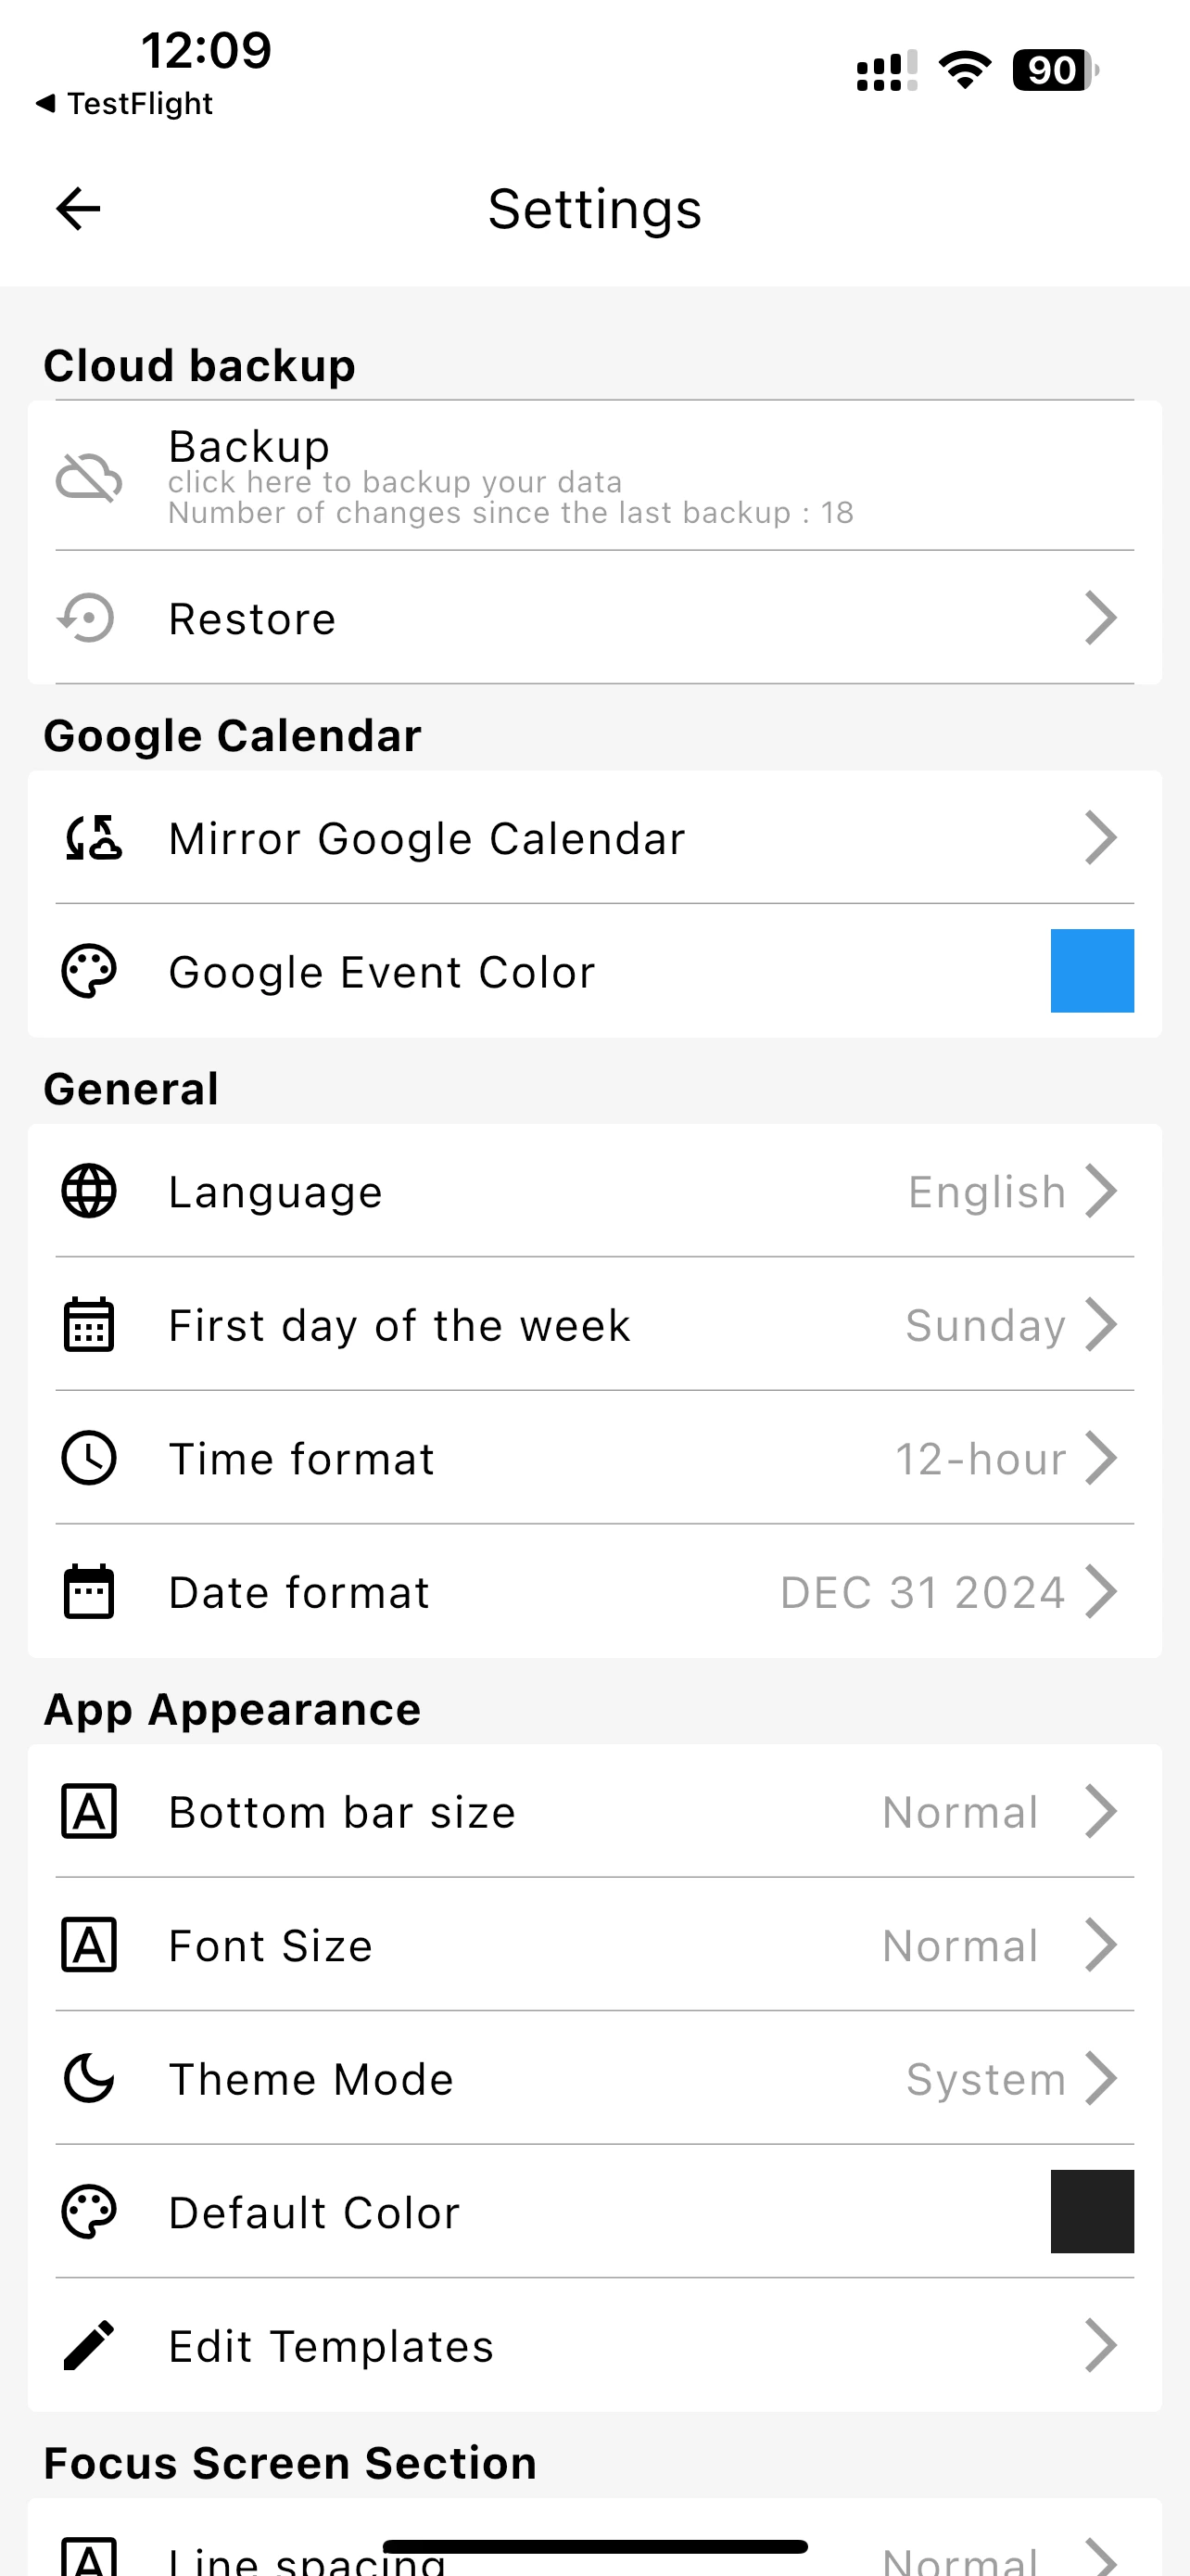This screenshot has height=2576, width=1190.
Task: Return to TestFlight via status bar link
Action: [124, 103]
